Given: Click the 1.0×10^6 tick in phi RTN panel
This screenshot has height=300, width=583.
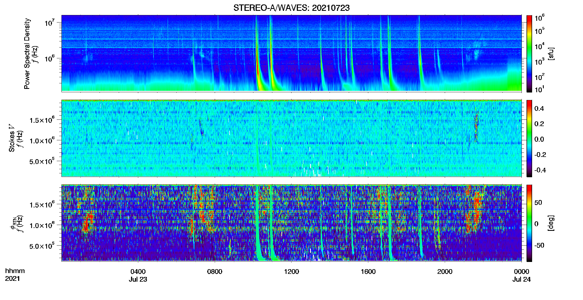Looking at the screenshot, I should [x=42, y=225].
